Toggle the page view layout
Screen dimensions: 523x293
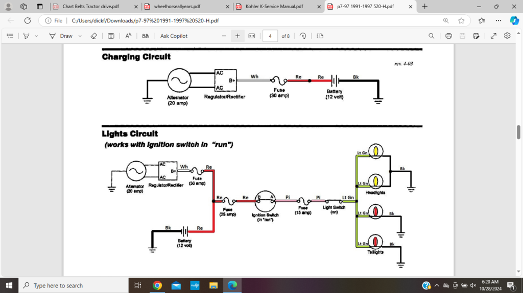pyautogui.click(x=320, y=36)
